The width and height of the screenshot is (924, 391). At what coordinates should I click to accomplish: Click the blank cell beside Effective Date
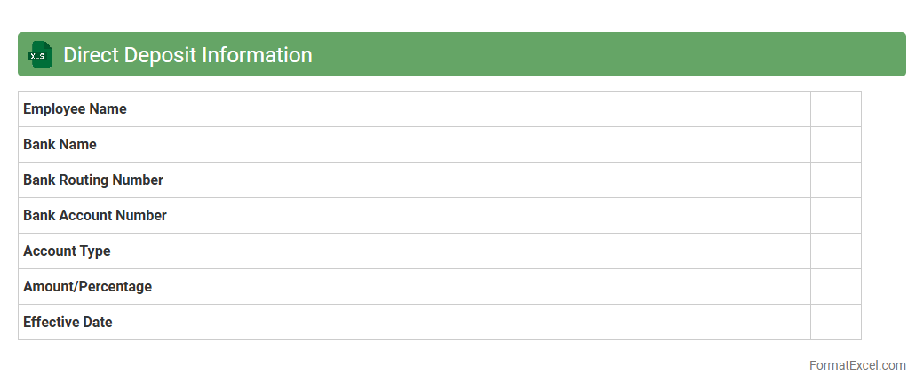(x=835, y=323)
